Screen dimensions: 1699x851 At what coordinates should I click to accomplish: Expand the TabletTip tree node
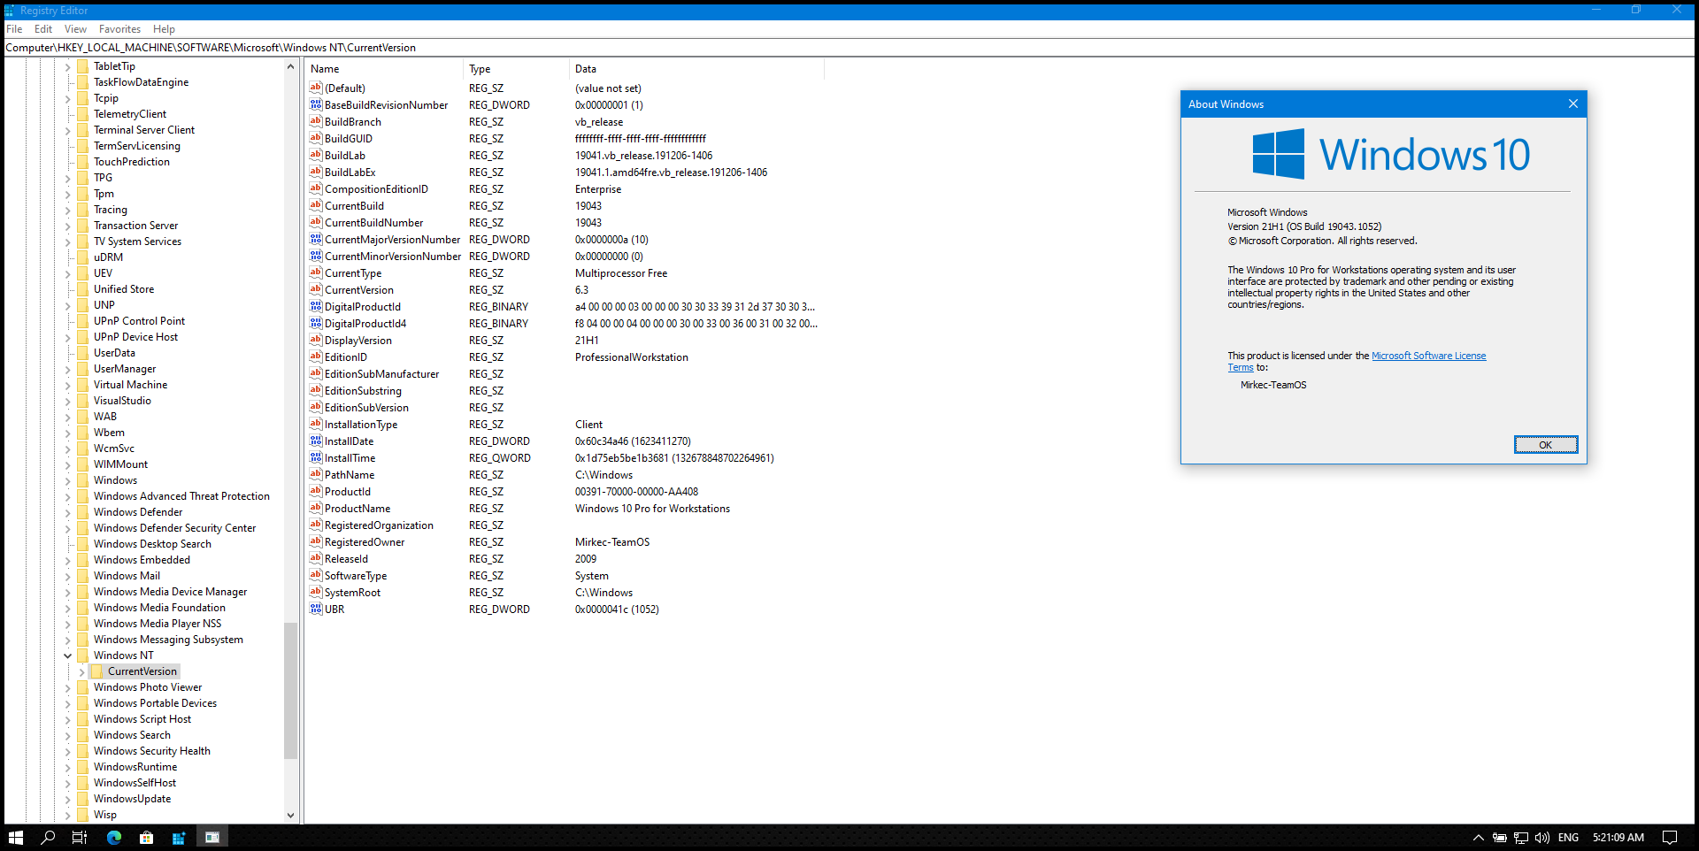coord(67,66)
